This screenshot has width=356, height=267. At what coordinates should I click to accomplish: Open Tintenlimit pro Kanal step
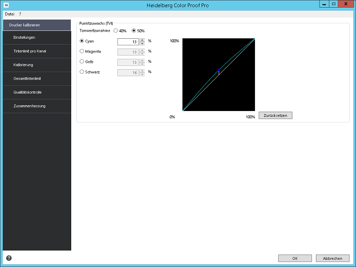(37, 51)
